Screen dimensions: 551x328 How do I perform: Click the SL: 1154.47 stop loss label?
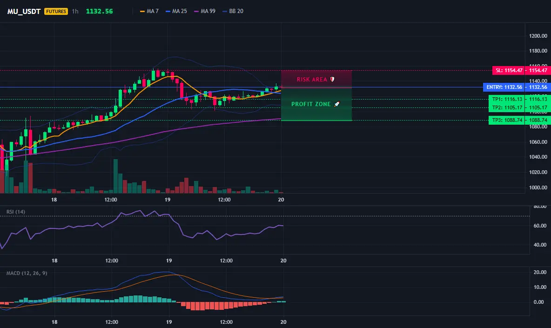click(x=509, y=70)
